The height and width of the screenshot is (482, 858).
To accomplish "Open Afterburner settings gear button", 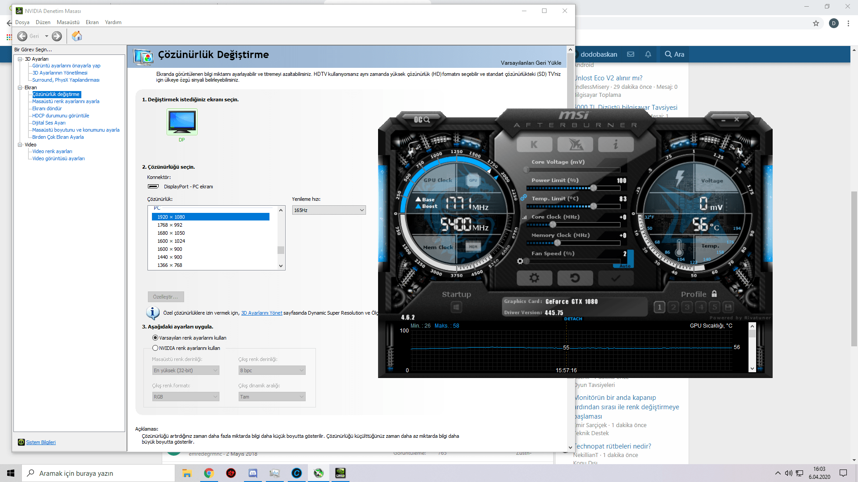I will (x=534, y=278).
